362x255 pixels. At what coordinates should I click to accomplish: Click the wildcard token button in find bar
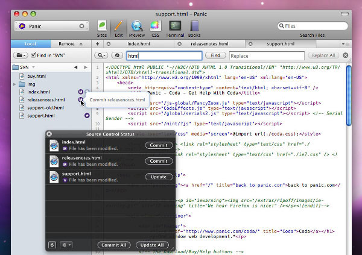point(117,55)
